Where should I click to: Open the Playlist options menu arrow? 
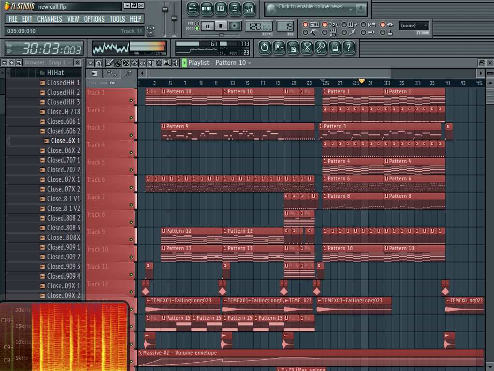click(x=90, y=63)
